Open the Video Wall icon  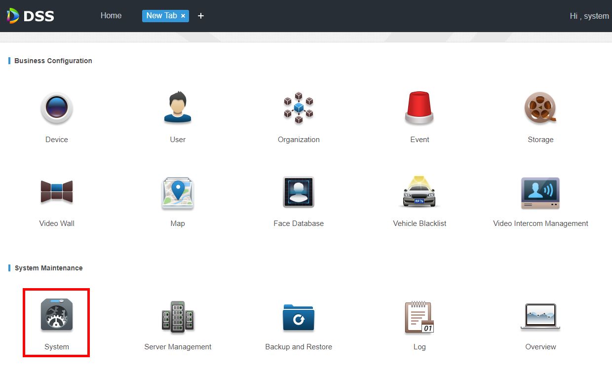(x=57, y=192)
